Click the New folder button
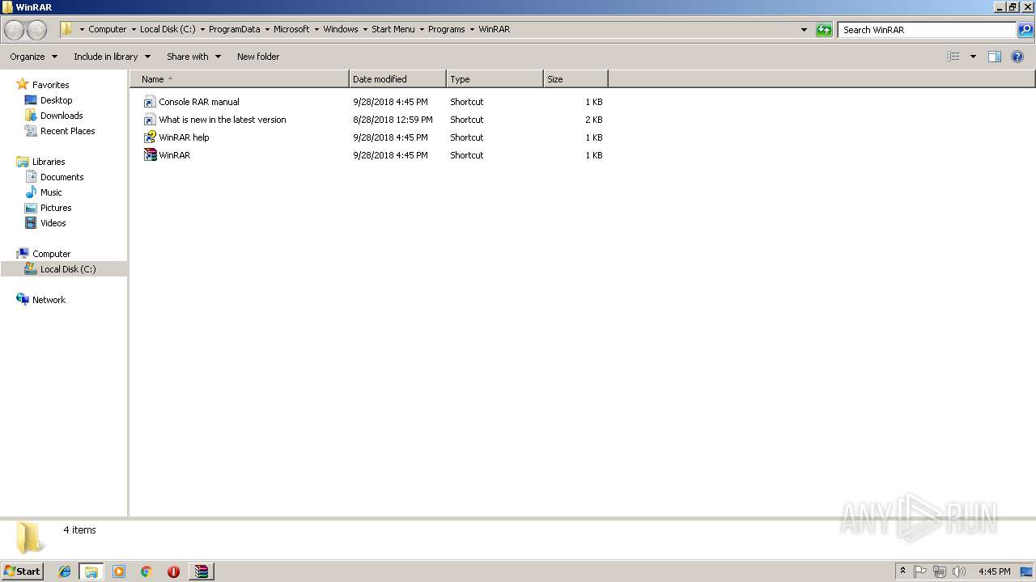The width and height of the screenshot is (1036, 582). click(258, 57)
